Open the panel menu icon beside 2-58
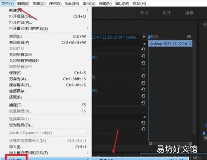 (x=199, y=158)
